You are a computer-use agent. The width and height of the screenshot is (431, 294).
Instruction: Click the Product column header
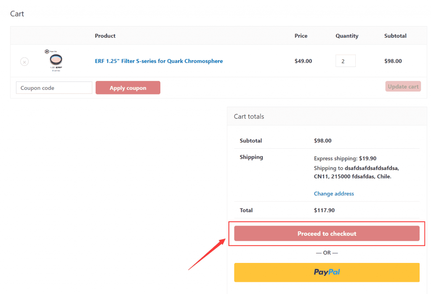coord(105,36)
